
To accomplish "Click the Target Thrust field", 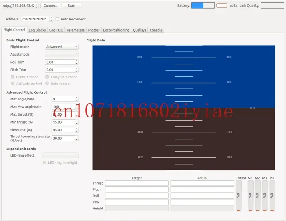I will click(x=137, y=183).
